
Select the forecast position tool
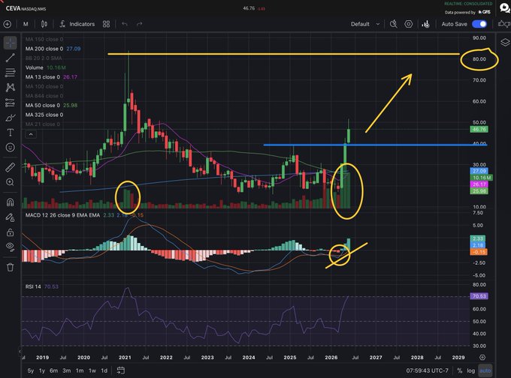[10, 103]
